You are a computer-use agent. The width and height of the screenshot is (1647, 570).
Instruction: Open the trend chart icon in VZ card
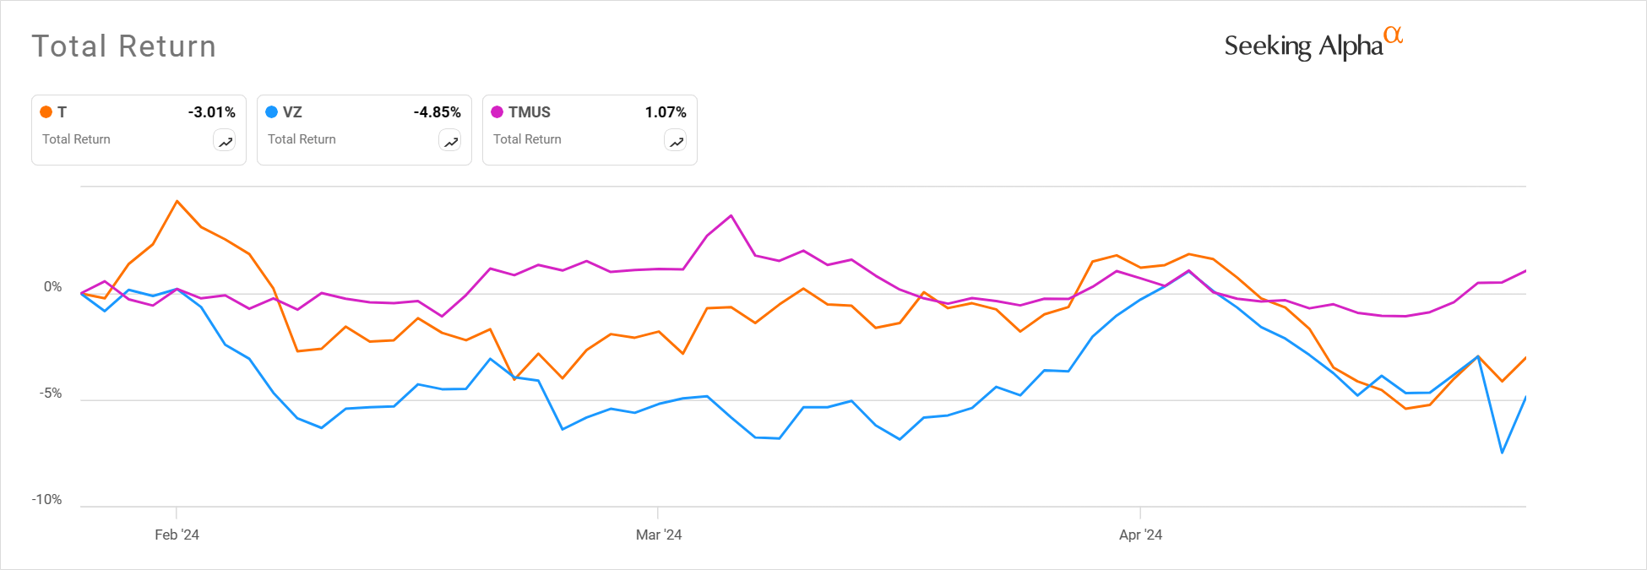click(x=450, y=142)
